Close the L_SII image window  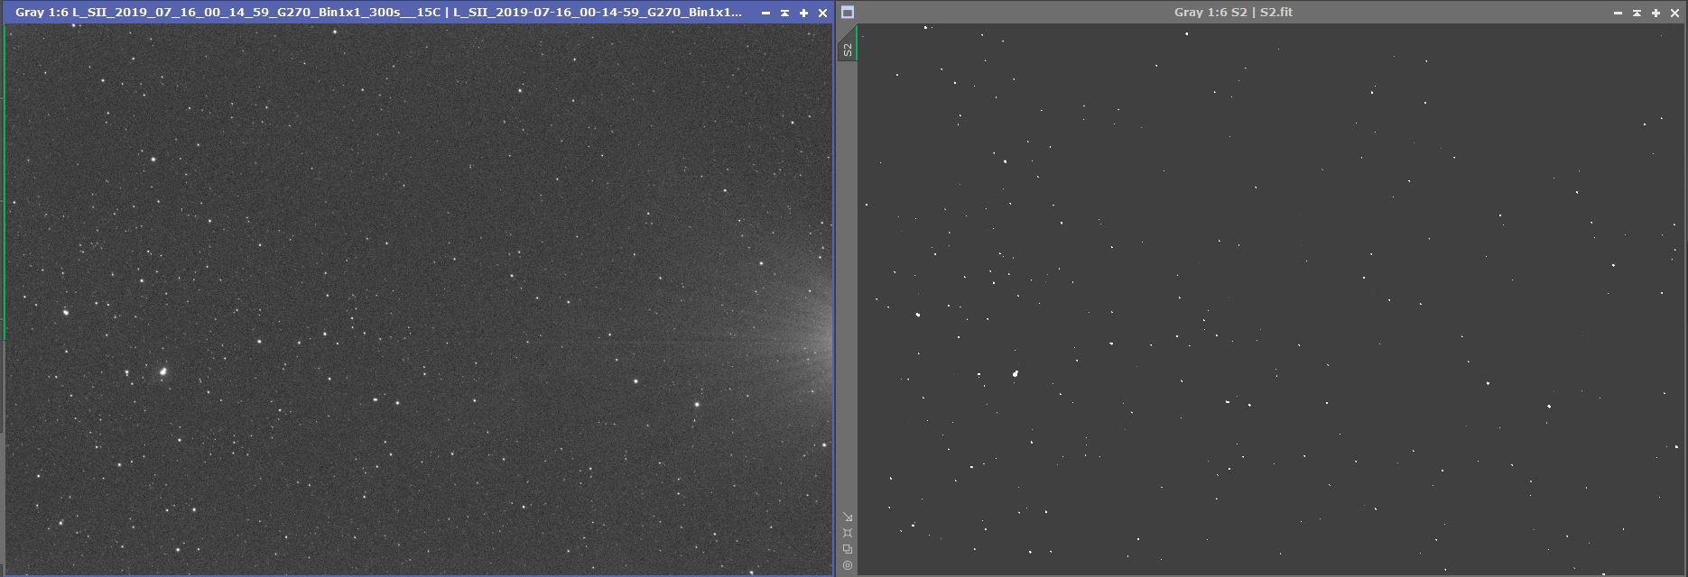(822, 13)
